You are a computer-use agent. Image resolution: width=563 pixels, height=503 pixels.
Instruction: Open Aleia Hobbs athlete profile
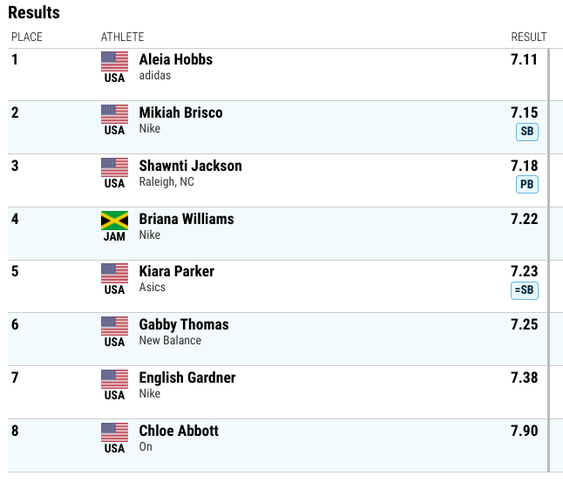pyautogui.click(x=176, y=59)
